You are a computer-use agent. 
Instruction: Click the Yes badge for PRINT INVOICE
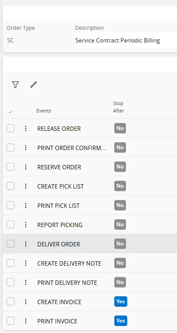(x=120, y=321)
